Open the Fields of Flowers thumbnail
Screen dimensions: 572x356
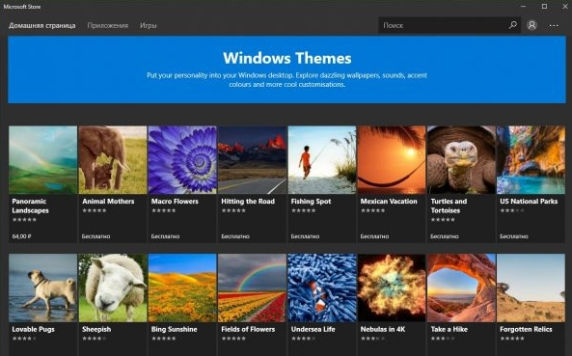252,288
